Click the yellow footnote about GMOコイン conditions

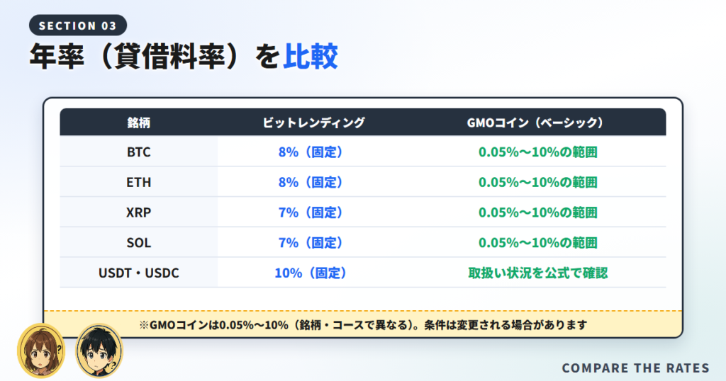pos(363,324)
